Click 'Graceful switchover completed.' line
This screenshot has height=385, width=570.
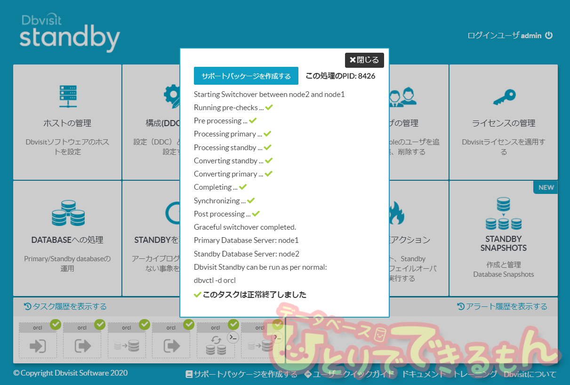point(245,227)
